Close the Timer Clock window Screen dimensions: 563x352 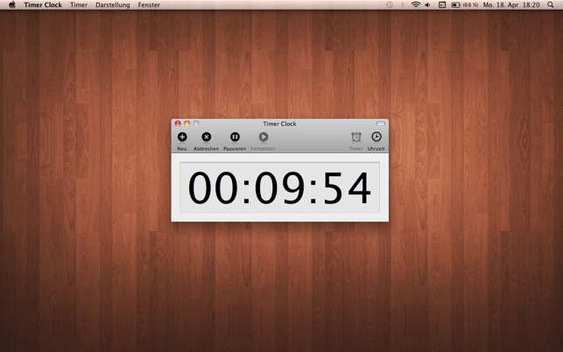[178, 123]
